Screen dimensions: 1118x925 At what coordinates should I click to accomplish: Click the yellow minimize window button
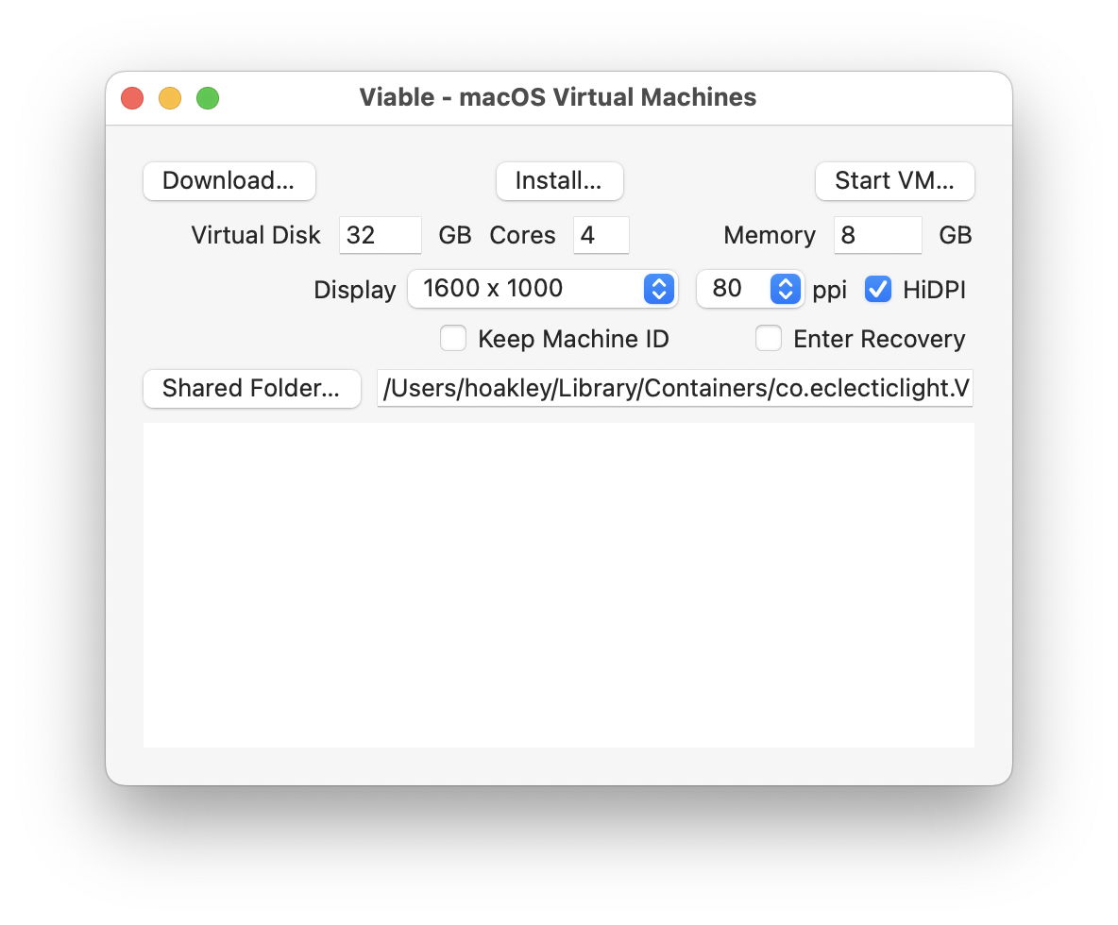(170, 97)
